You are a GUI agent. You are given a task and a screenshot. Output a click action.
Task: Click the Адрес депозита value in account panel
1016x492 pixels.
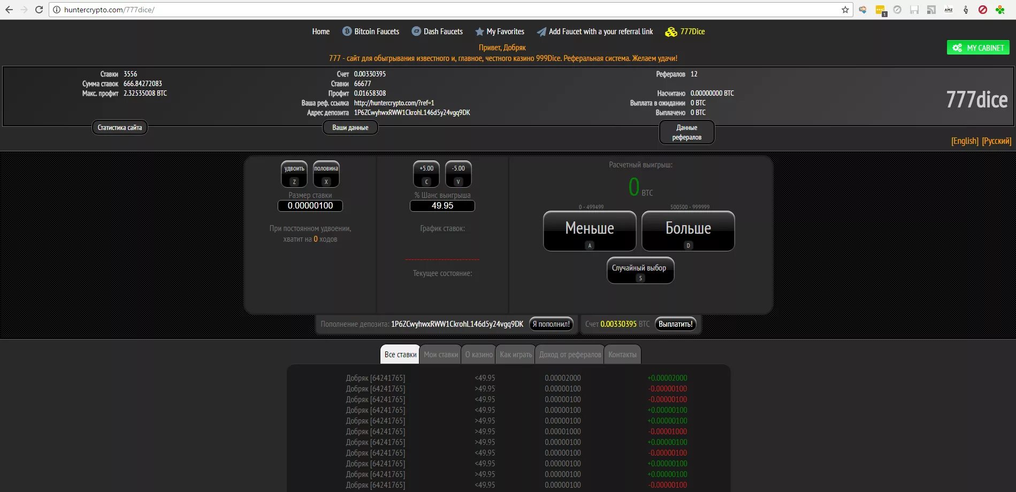click(412, 112)
